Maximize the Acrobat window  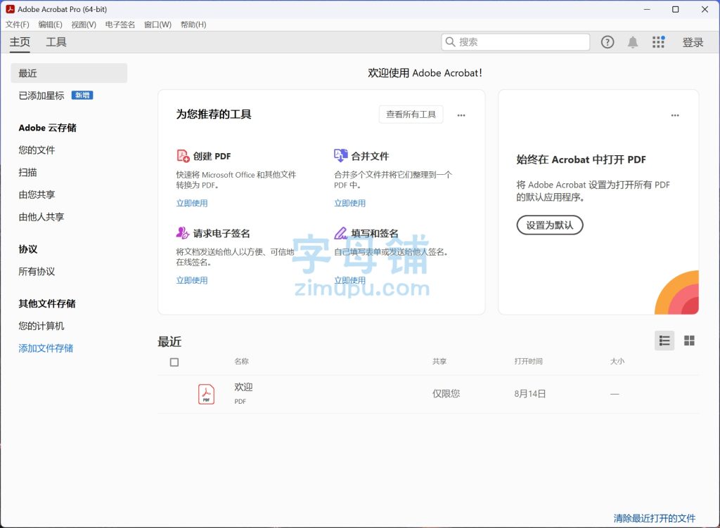pos(676,9)
